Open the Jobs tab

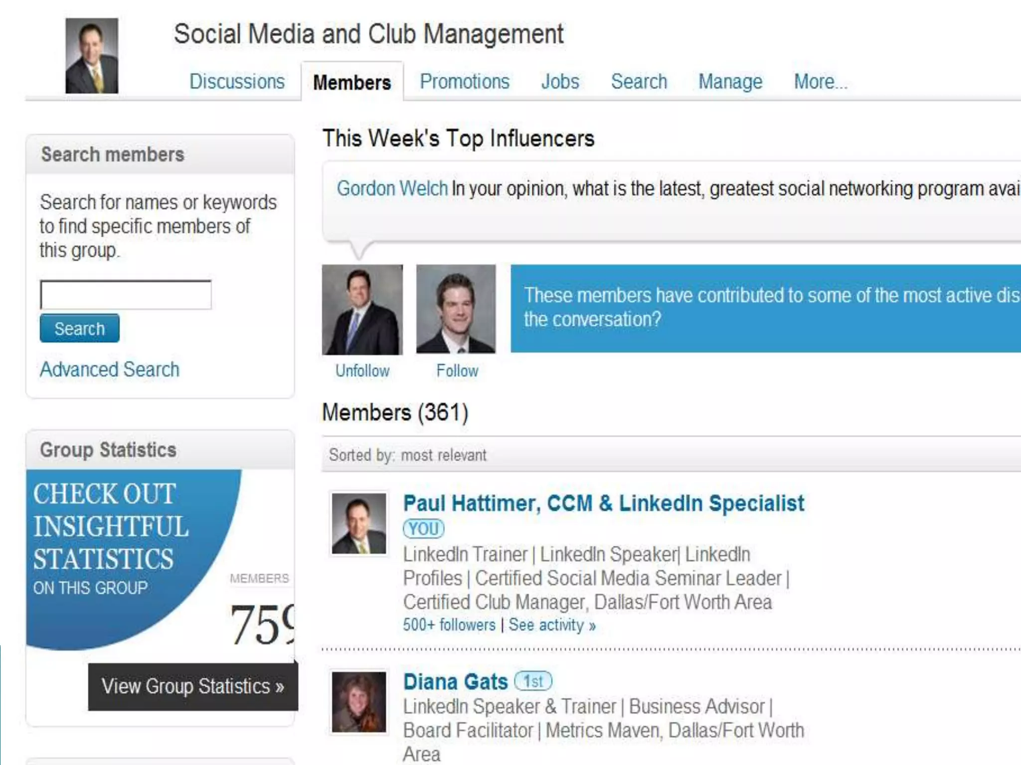click(560, 82)
